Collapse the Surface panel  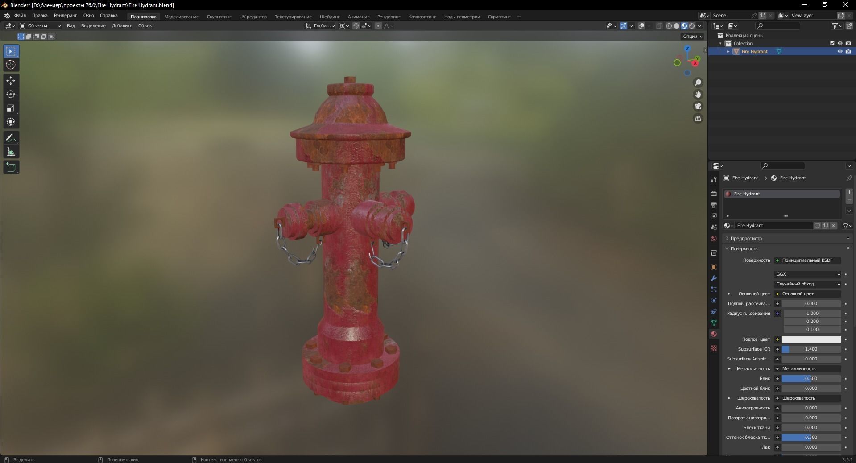tap(744, 249)
